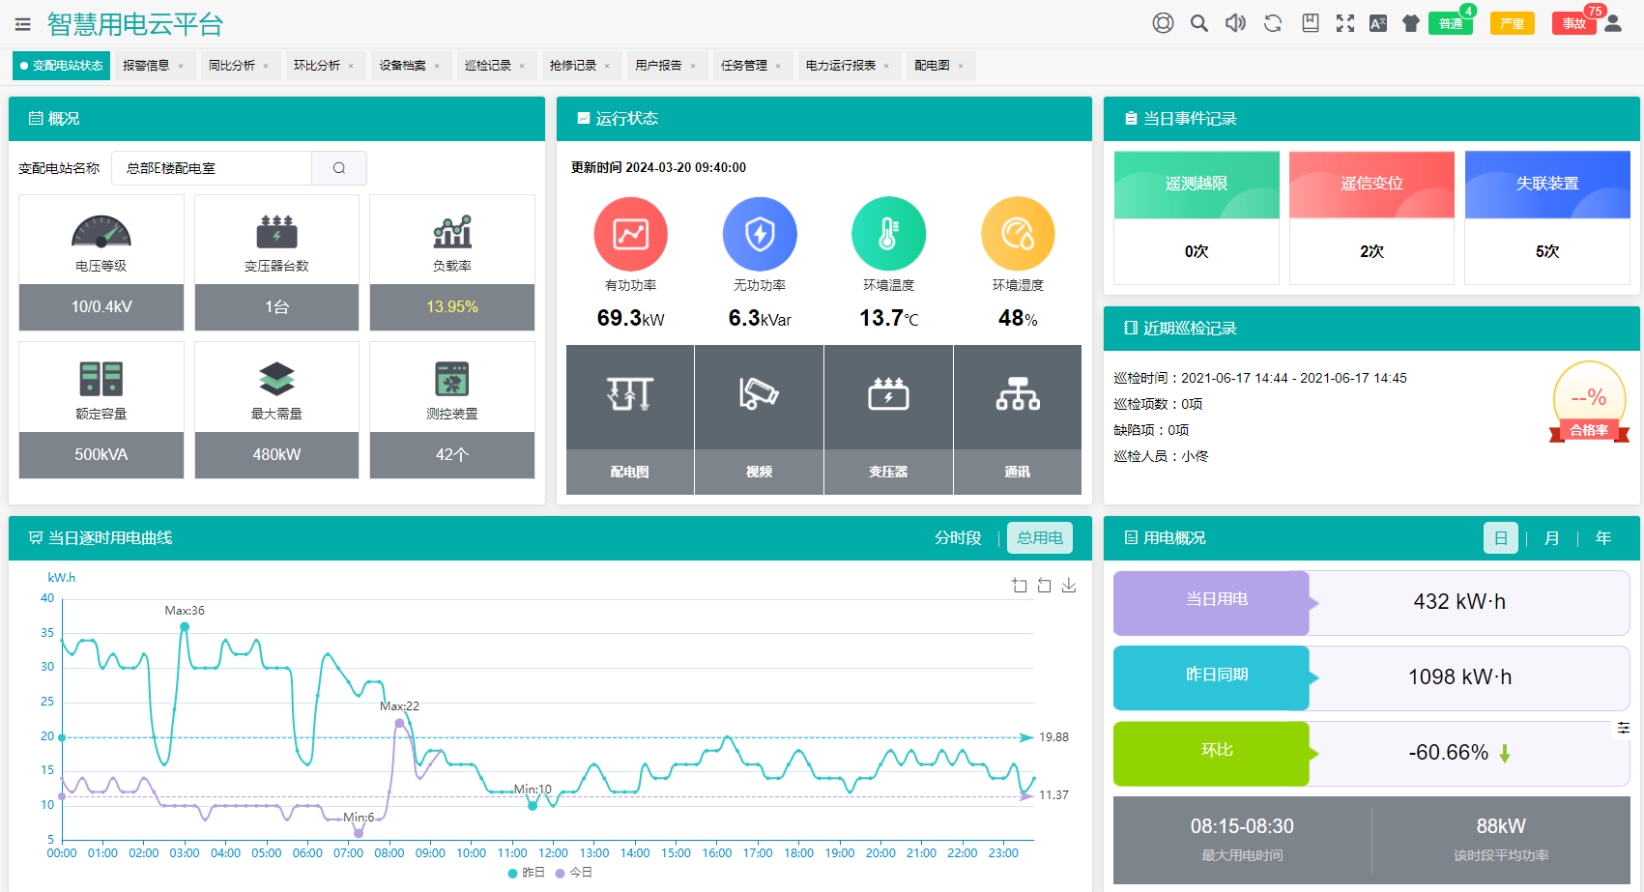
Task: Select the 变配电站状态 tab
Action: click(61, 66)
